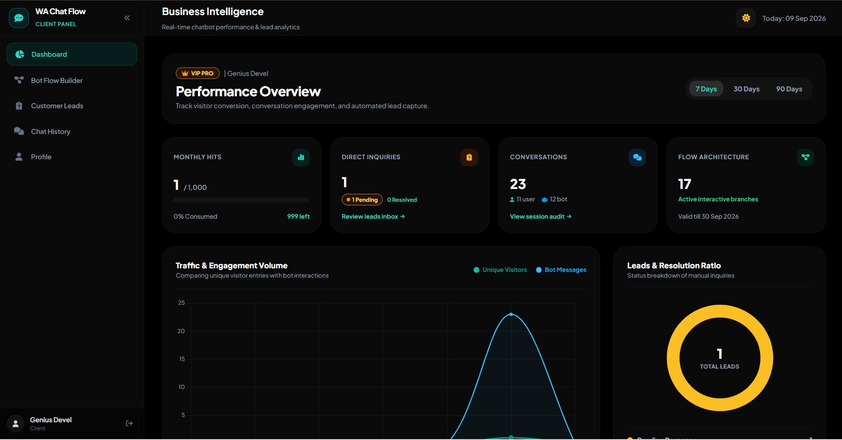Select the 7 Days range

click(706, 89)
